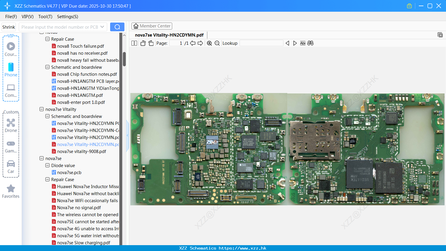Open nova7se Slow charging.pdf
Image resolution: width=446 pixels, height=251 pixels.
[x=83, y=243]
